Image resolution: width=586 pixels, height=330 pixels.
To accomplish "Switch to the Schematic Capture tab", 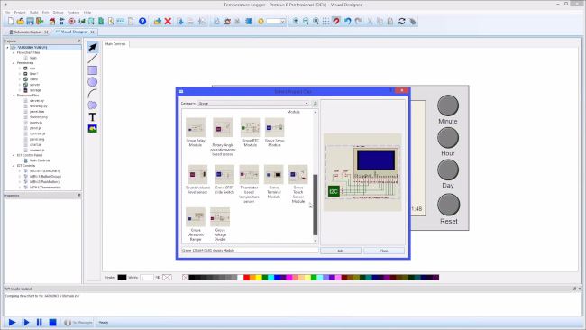I will [29, 32].
